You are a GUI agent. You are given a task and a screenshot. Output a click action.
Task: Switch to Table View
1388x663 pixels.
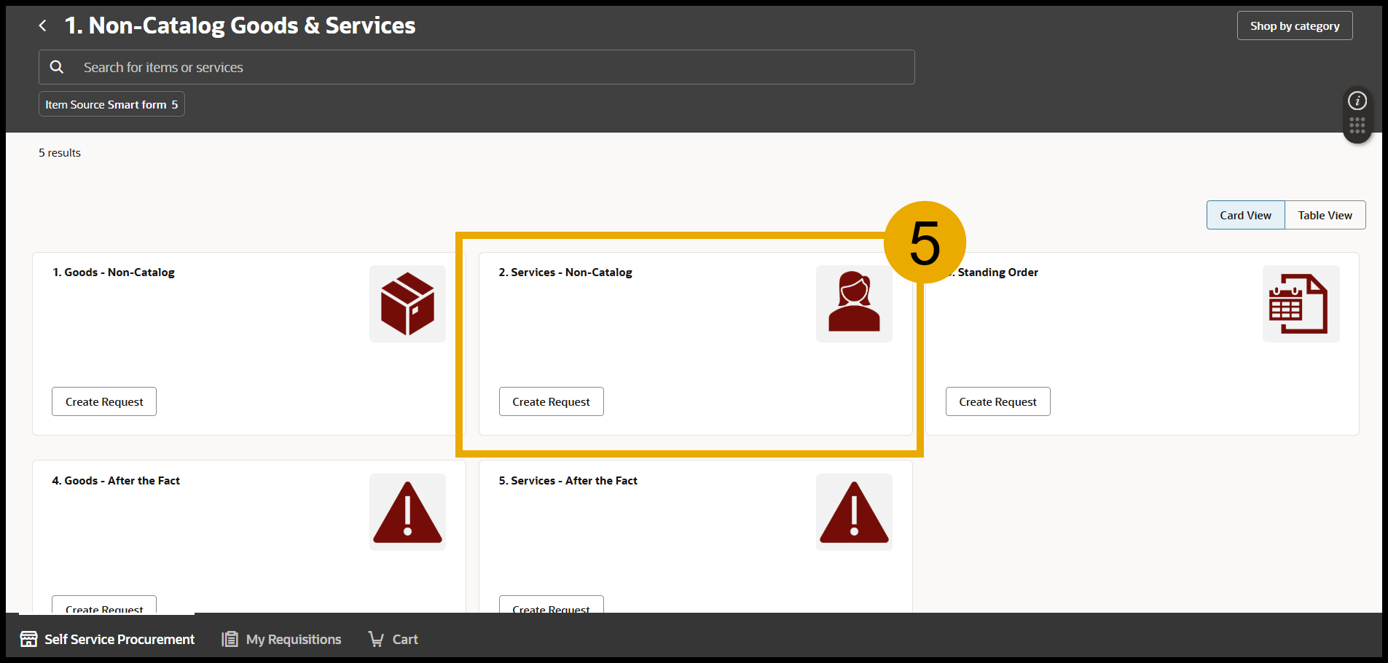1325,215
